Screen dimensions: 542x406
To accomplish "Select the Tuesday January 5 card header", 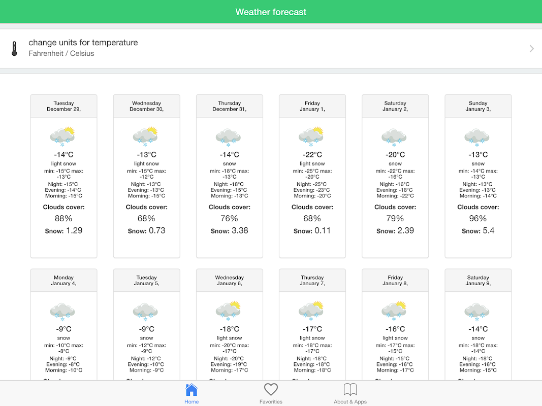I will (147, 280).
